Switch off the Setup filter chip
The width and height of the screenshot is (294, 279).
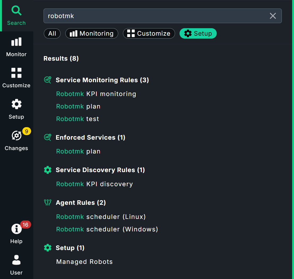198,33
